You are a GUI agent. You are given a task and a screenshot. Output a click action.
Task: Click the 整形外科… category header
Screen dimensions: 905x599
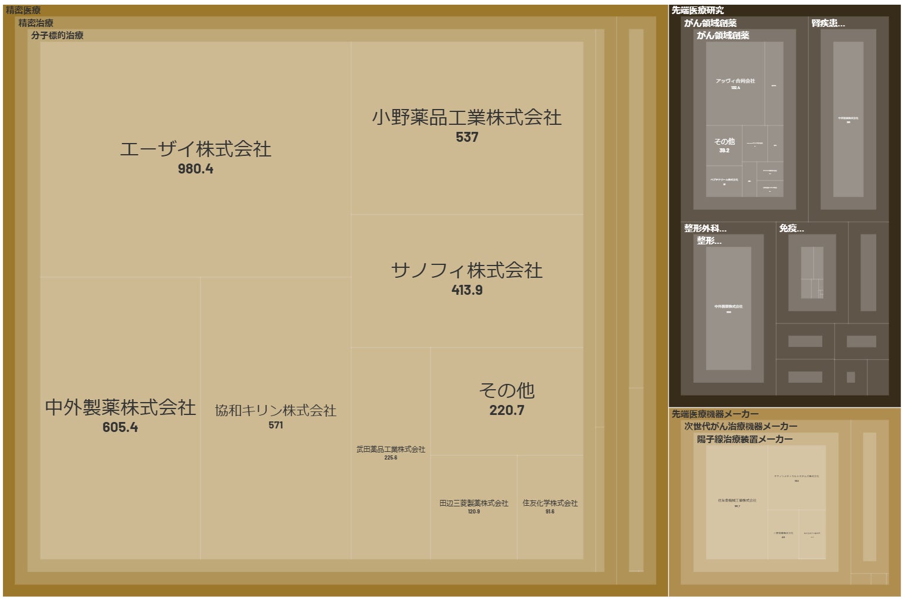pyautogui.click(x=705, y=228)
